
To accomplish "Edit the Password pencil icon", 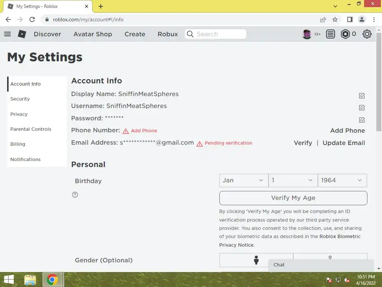I will (362, 120).
